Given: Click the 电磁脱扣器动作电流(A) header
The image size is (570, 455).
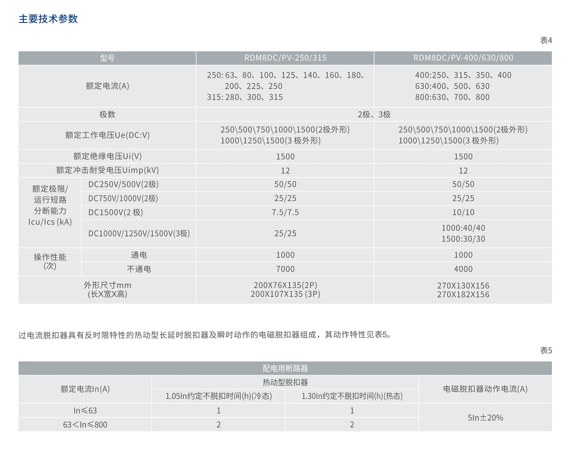Looking at the screenshot, I should click(485, 389).
